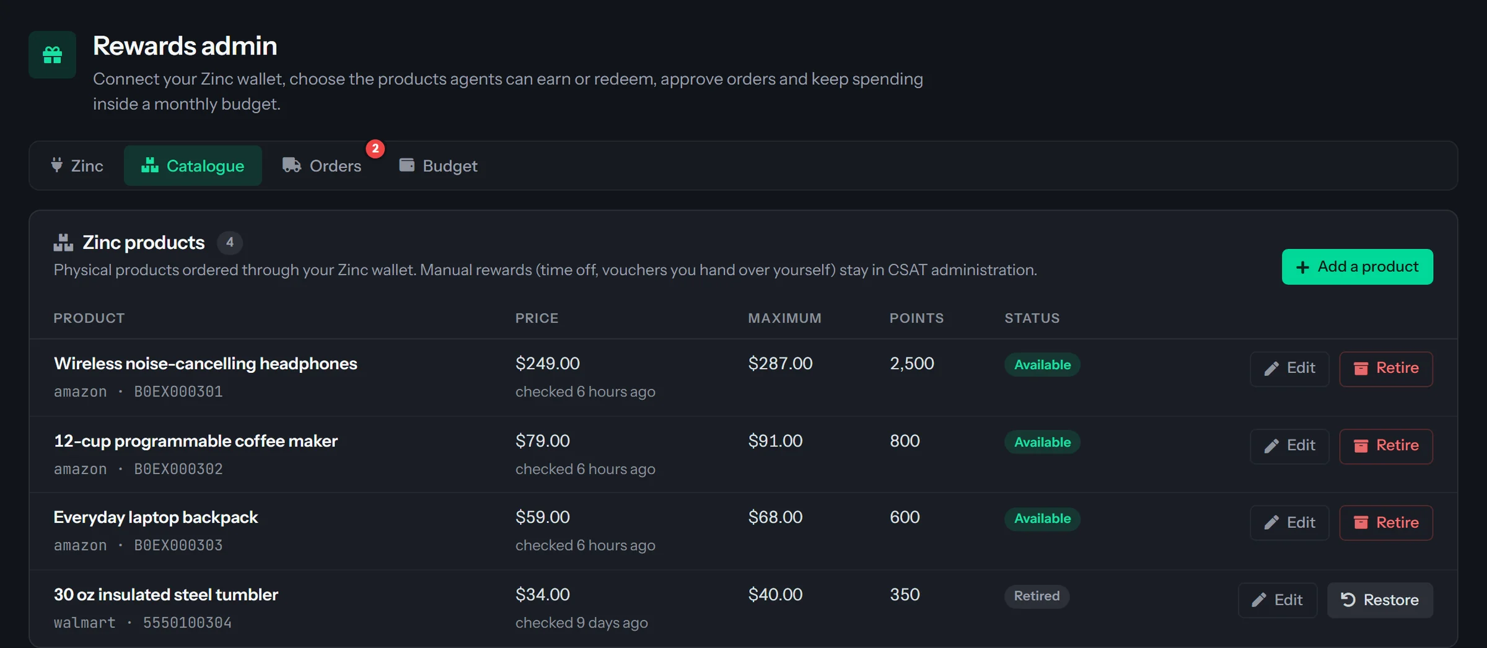Screen dimensions: 1487x648
Task: Select the 30 oz insulated steel tumbler name
Action: (166, 595)
